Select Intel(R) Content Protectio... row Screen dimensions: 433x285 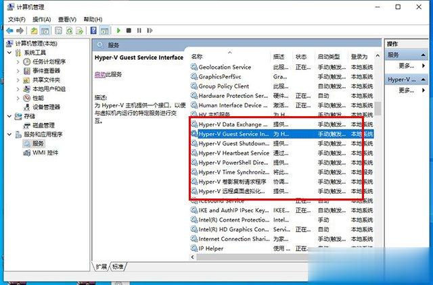pos(281,220)
